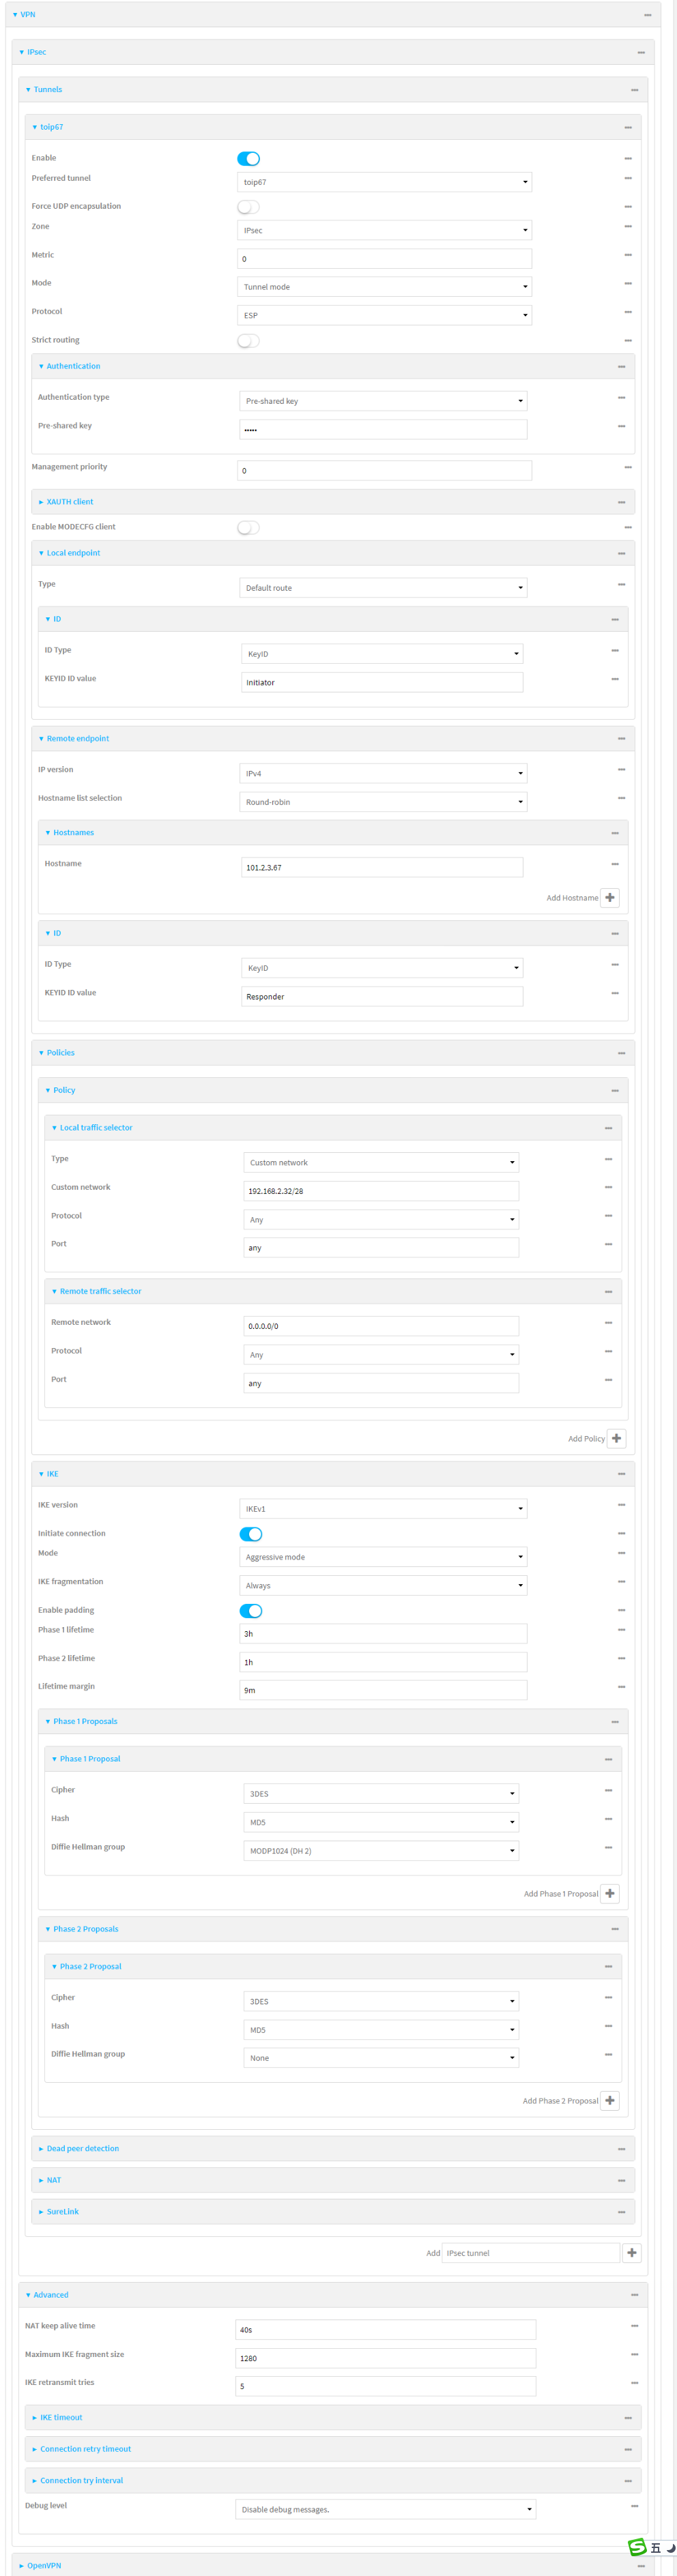The image size is (677, 2576).
Task: Open the Phase 1 Cipher dropdown showing 3DES
Action: (381, 1793)
